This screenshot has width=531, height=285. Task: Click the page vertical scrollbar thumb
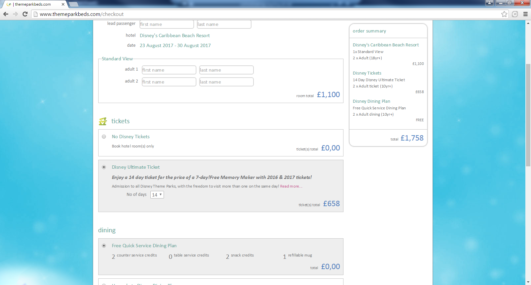click(x=528, y=114)
